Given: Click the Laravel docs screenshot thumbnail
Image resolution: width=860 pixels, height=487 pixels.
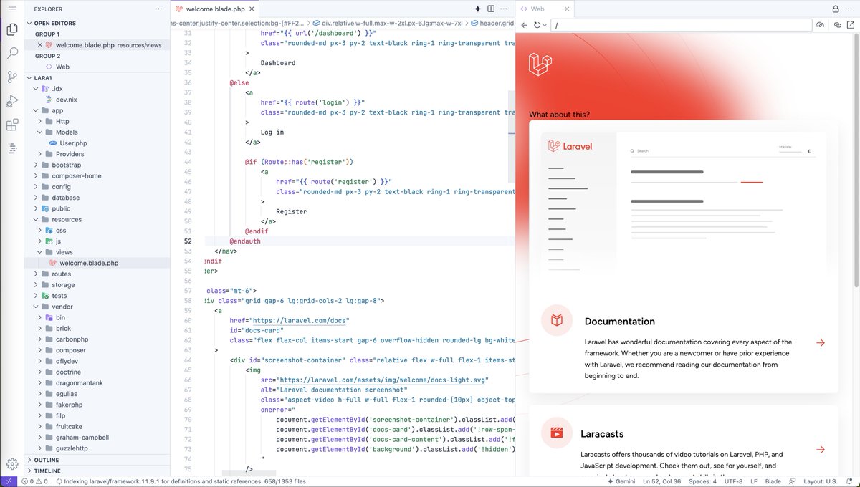Looking at the screenshot, I should point(684,205).
